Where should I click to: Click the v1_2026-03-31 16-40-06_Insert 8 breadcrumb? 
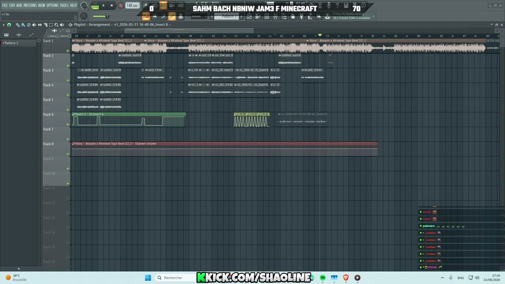[141, 25]
